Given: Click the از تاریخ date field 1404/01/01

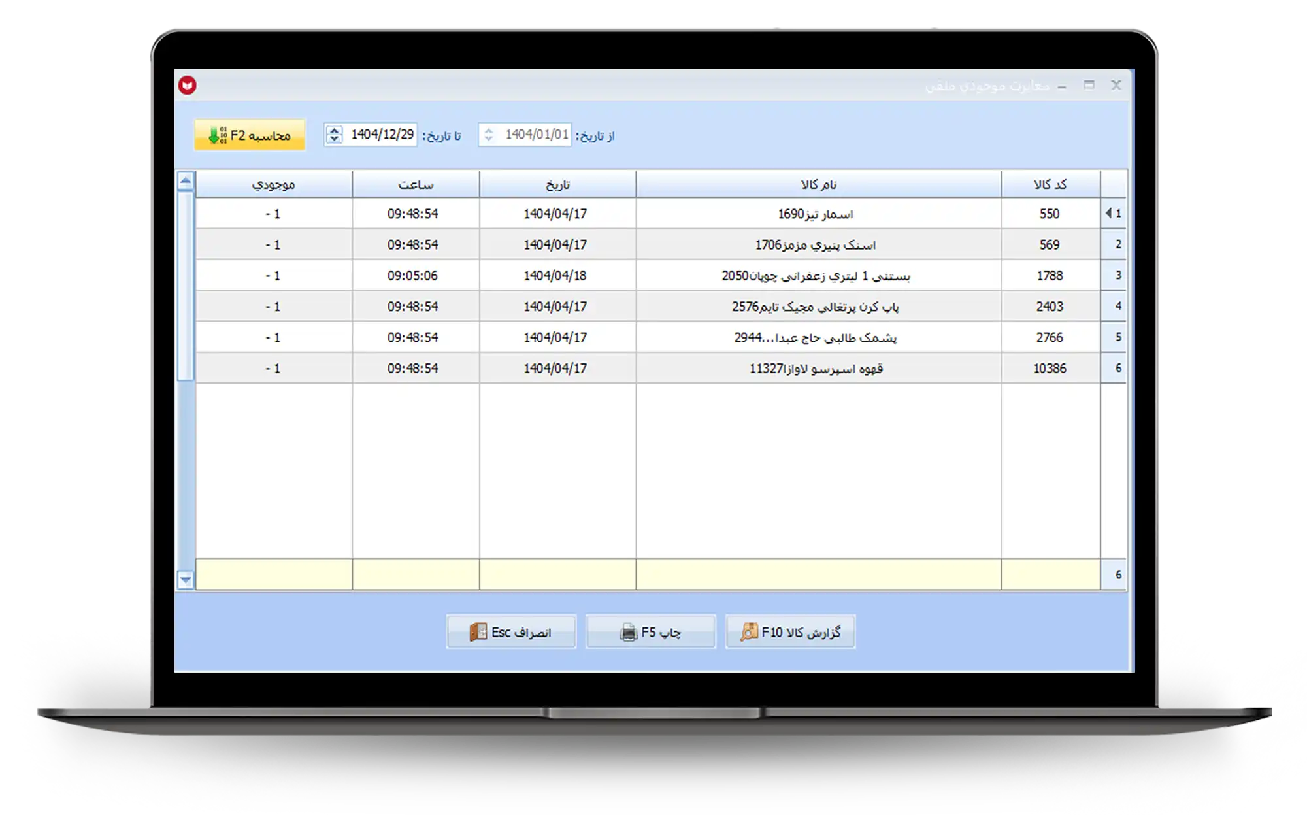Looking at the screenshot, I should (x=536, y=135).
